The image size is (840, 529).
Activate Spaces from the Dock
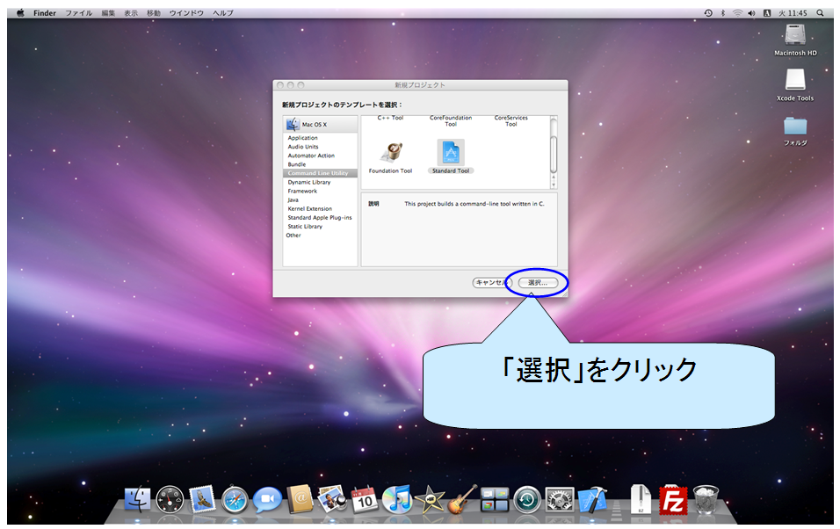[494, 499]
